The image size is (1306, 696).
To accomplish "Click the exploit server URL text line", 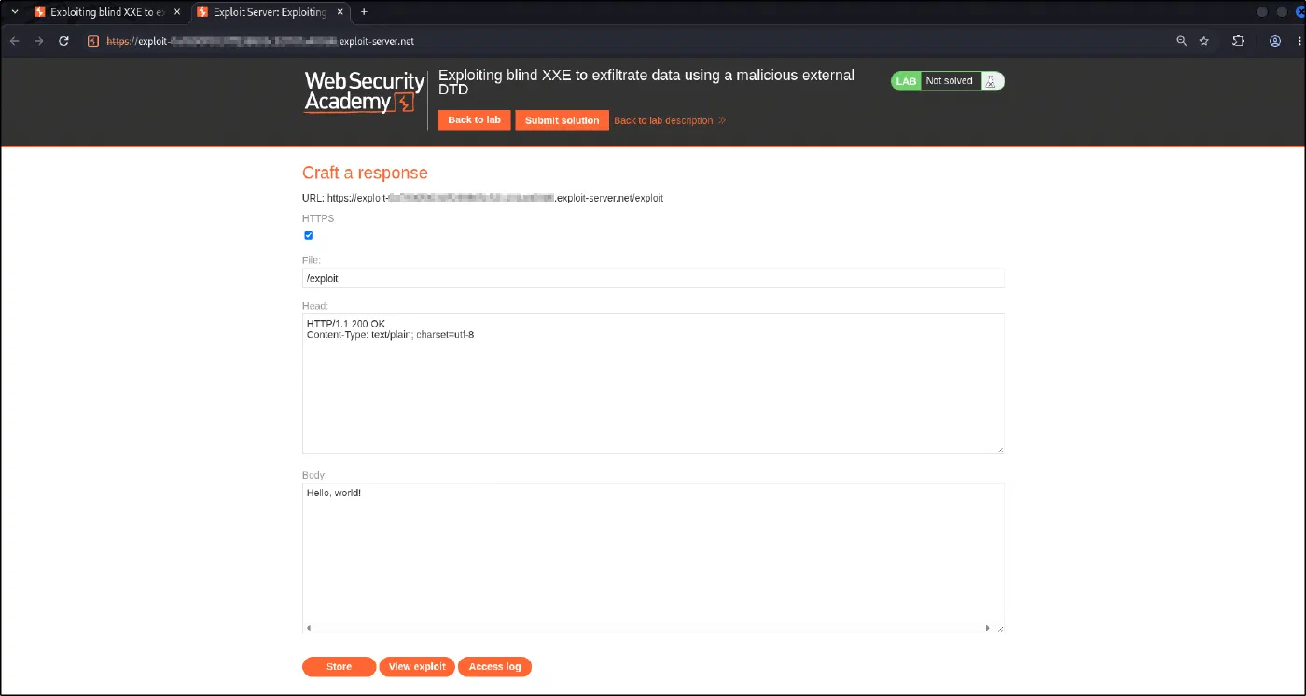I will (x=482, y=198).
